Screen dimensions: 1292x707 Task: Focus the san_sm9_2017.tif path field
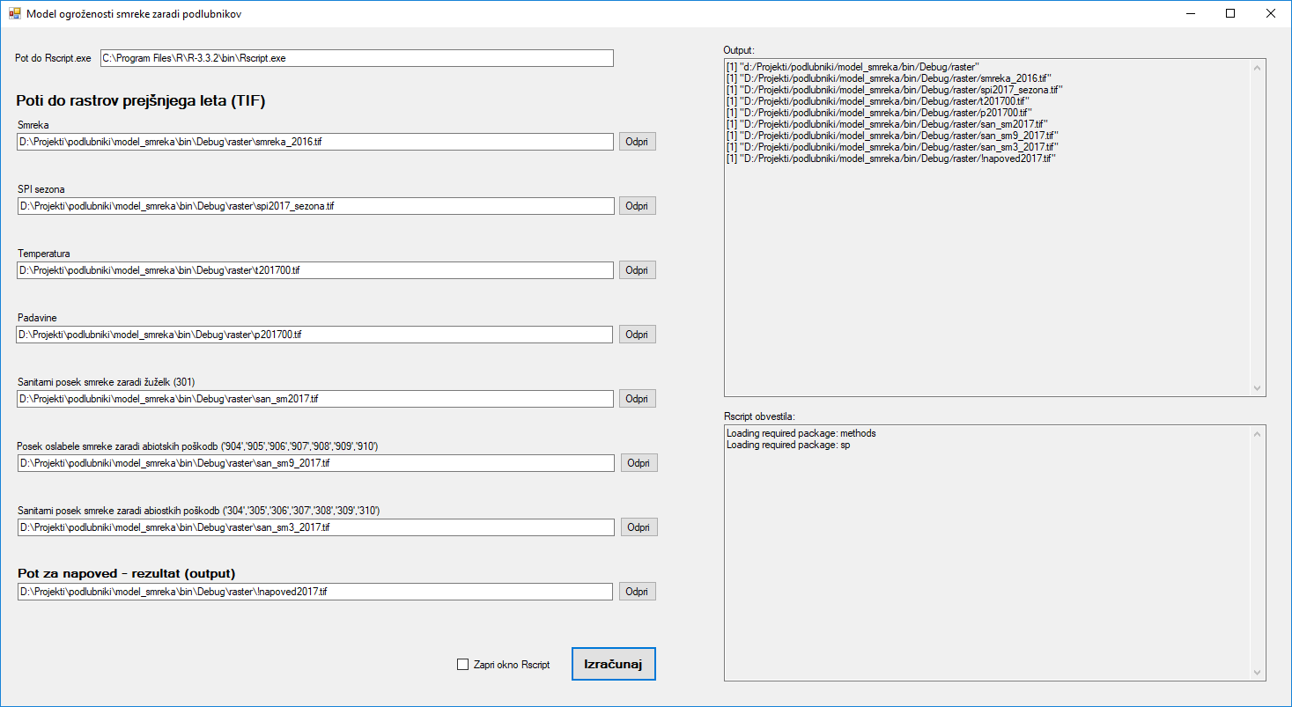(x=316, y=463)
